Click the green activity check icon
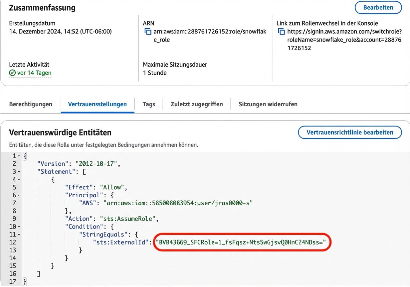Image resolution: width=410 pixels, height=287 pixels. pyautogui.click(x=12, y=73)
